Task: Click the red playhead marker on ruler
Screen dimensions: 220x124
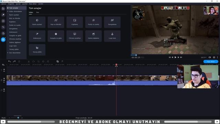Action: [116, 65]
